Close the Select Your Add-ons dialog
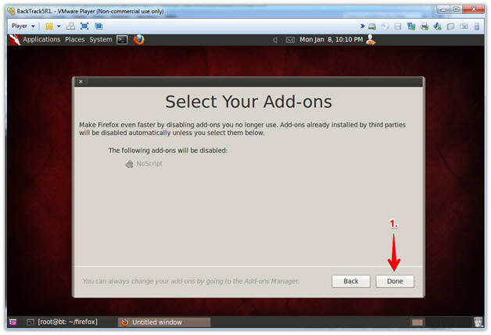This screenshot has height=335, width=491. (x=81, y=81)
